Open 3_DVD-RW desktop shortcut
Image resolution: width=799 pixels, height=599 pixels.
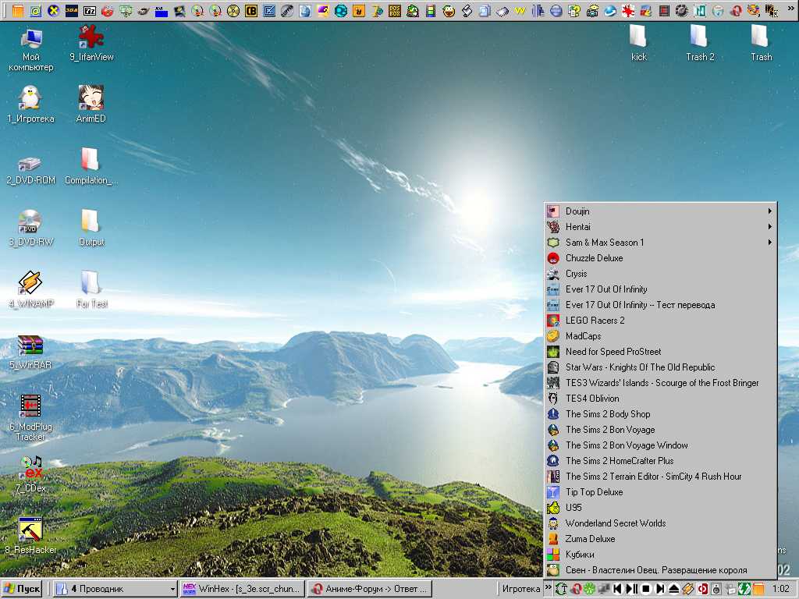point(30,229)
